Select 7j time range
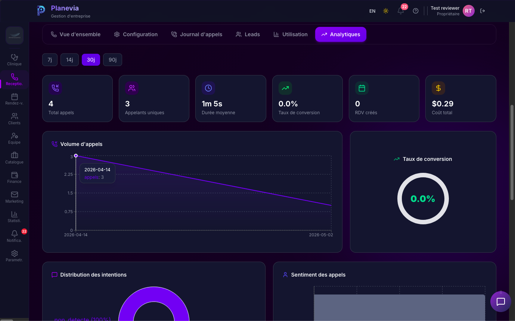Viewport: 515px width, 321px height. tap(50, 60)
